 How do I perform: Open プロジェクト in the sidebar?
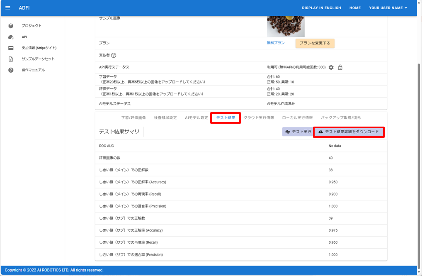(x=32, y=26)
